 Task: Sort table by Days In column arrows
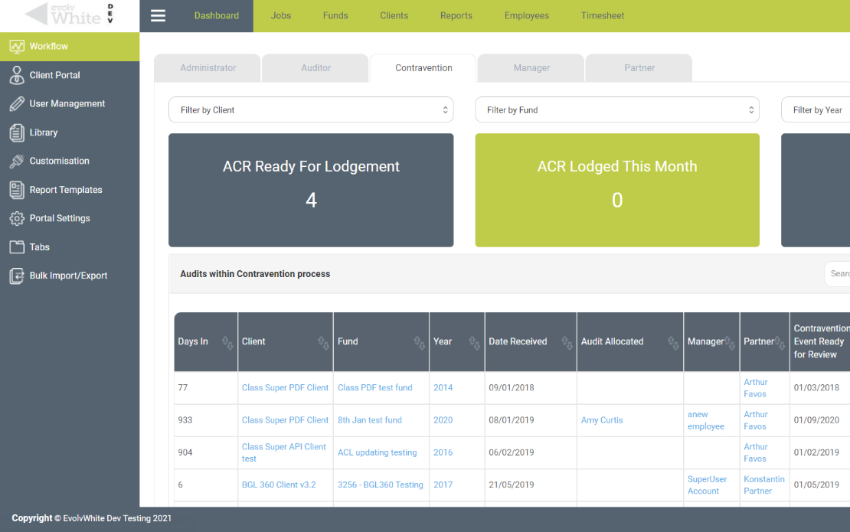227,342
